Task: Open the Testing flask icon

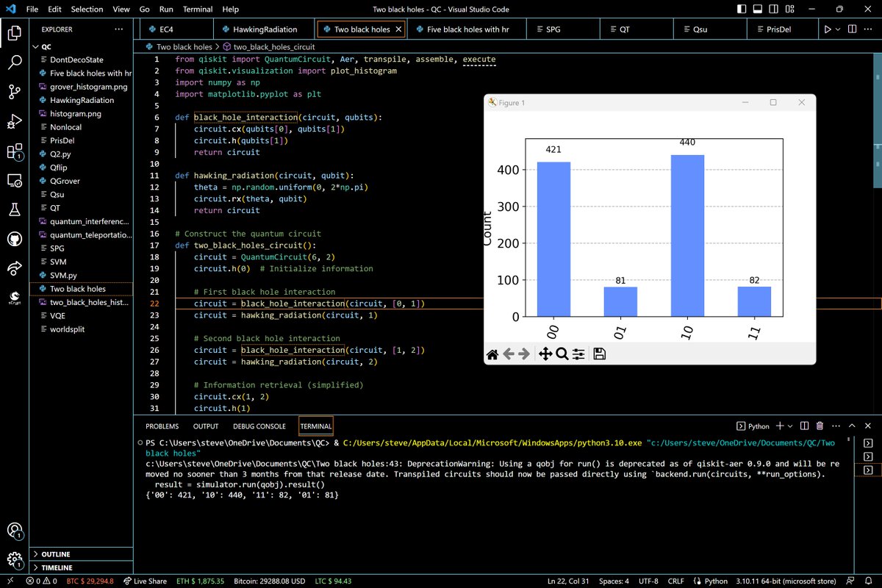Action: point(15,209)
